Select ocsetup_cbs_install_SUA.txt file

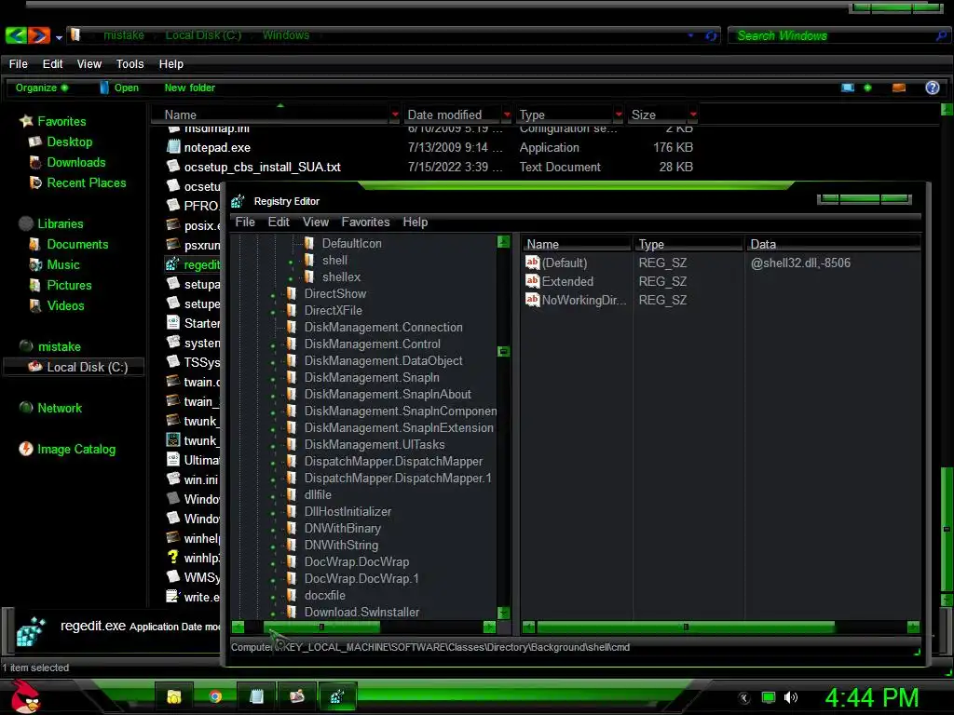(262, 167)
